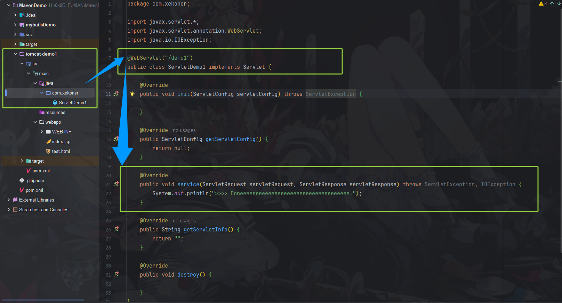Screen dimensions: 562x303
Task: Expand the top-level target folder
Action: pyautogui.click(x=15, y=44)
